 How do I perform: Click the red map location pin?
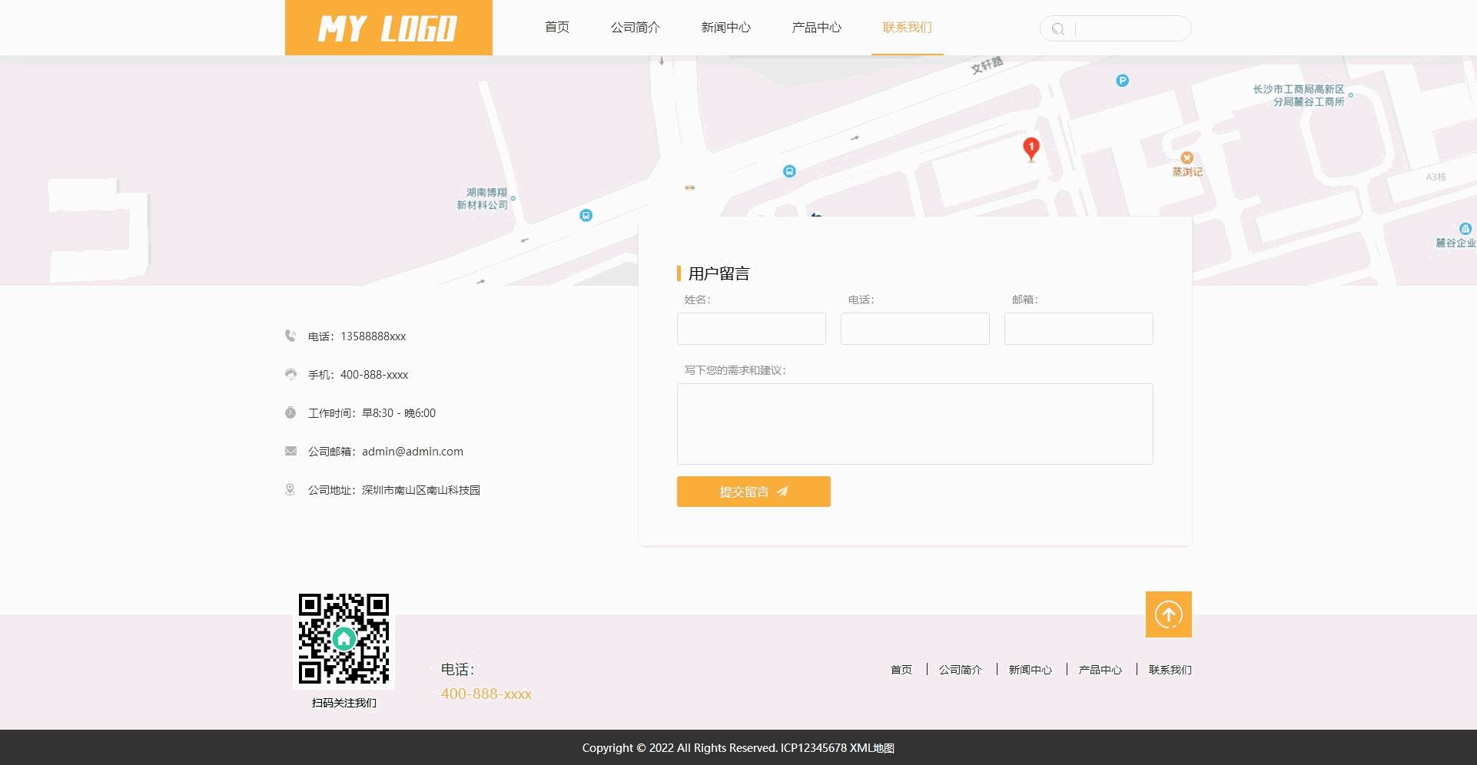[x=1031, y=149]
